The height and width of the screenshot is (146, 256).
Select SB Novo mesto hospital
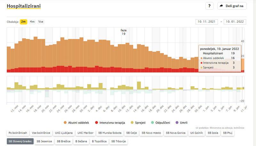tap(152, 133)
